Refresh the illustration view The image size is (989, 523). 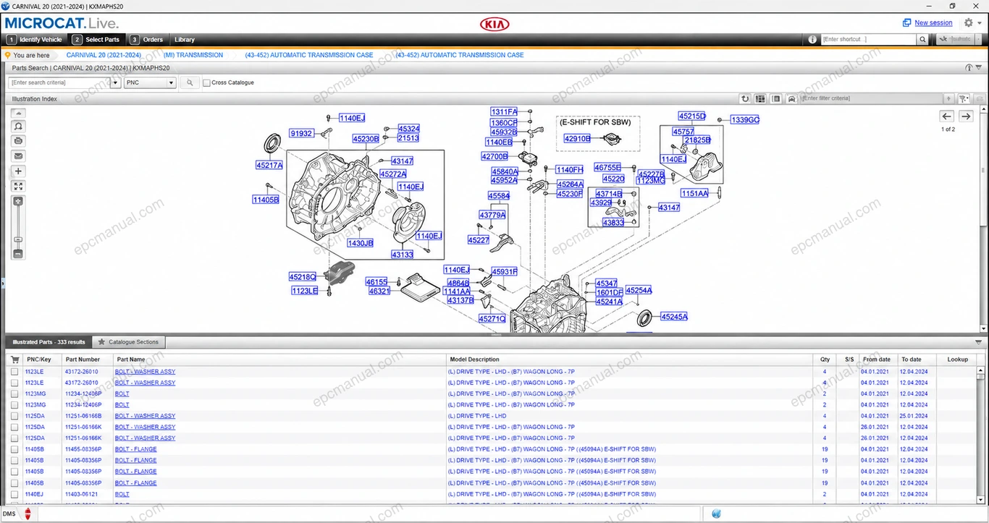pyautogui.click(x=745, y=98)
